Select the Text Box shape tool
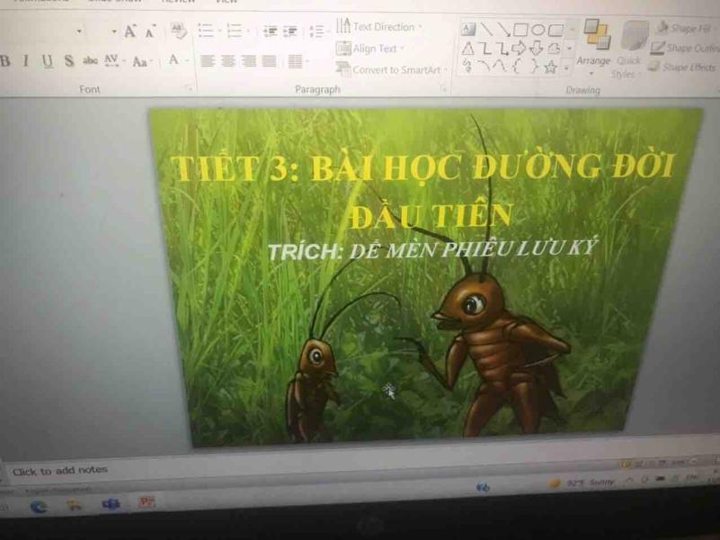Image resolution: width=720 pixels, height=540 pixels. click(x=467, y=30)
